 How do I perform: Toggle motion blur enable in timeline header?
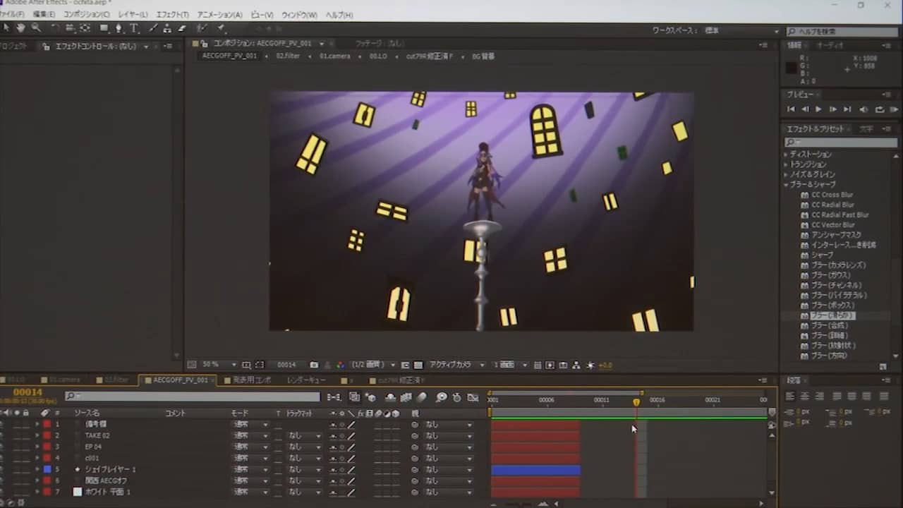[x=422, y=397]
